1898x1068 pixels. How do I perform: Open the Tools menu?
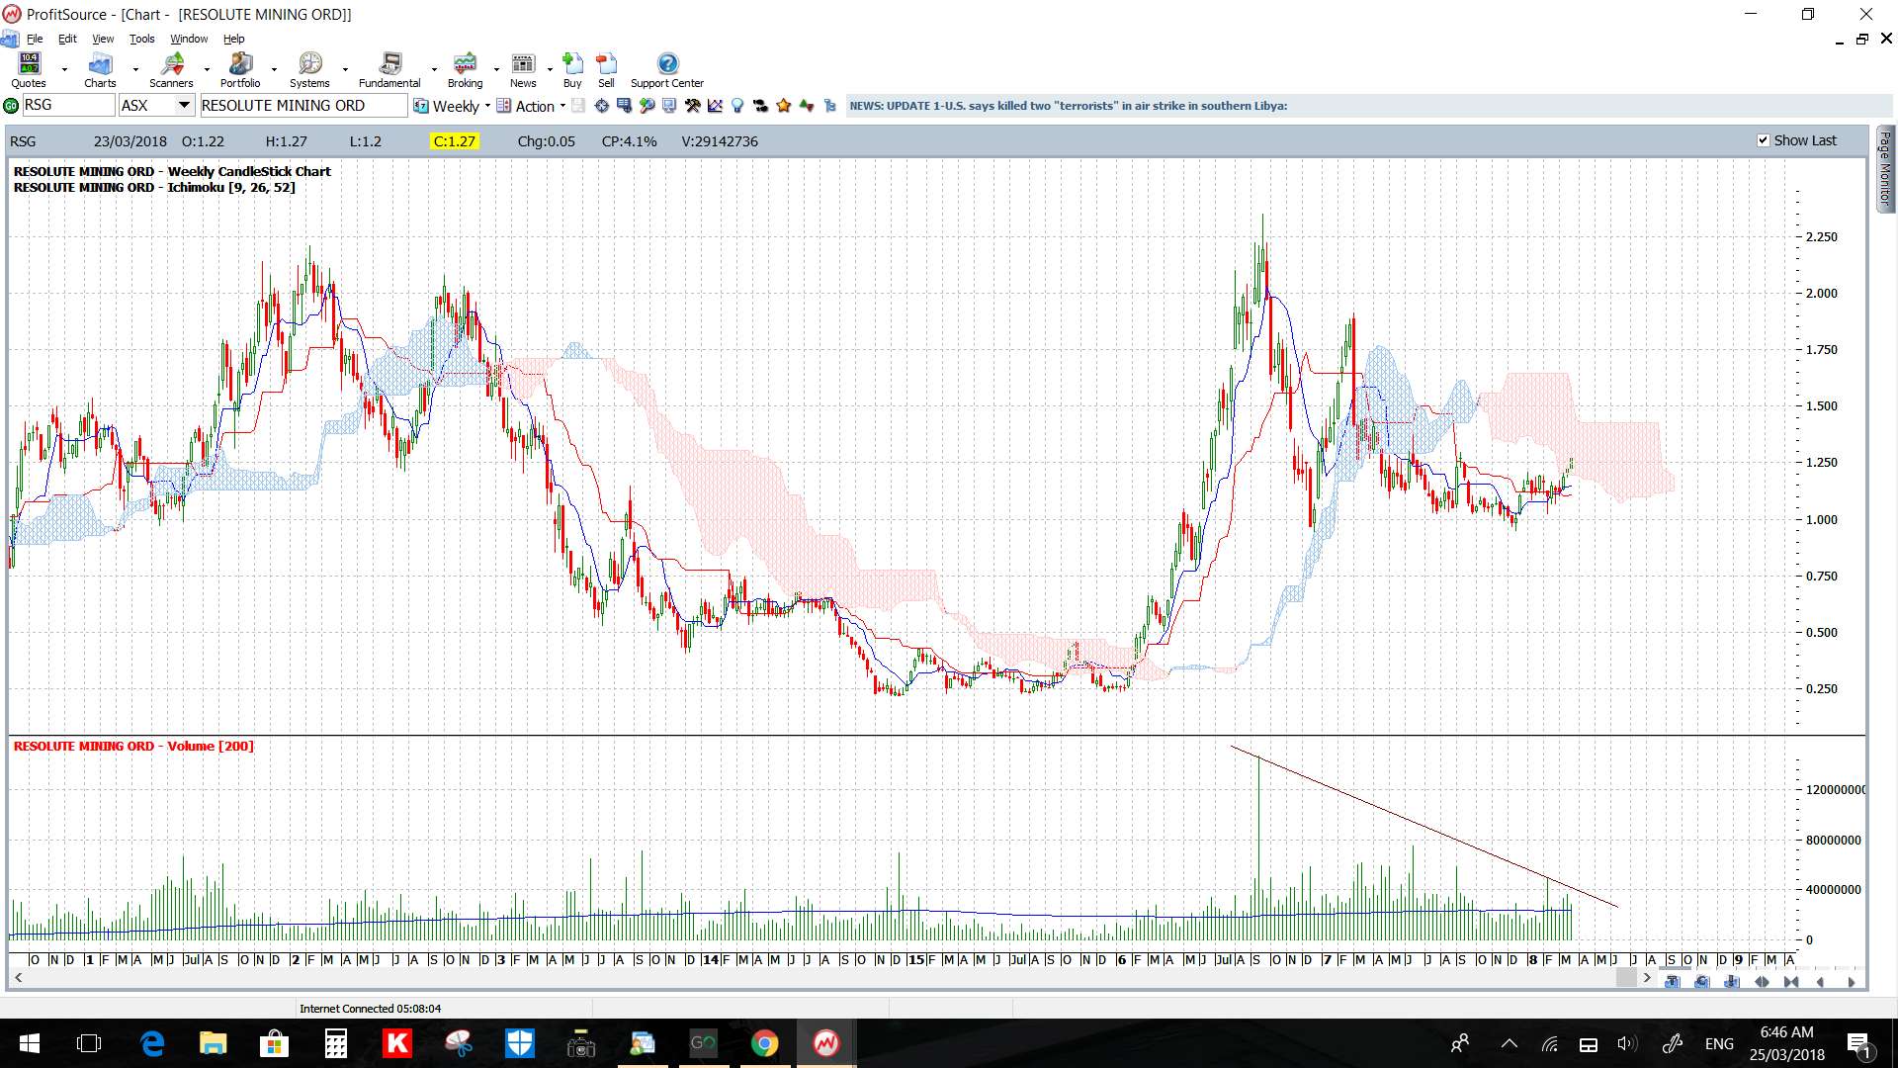[x=142, y=39]
